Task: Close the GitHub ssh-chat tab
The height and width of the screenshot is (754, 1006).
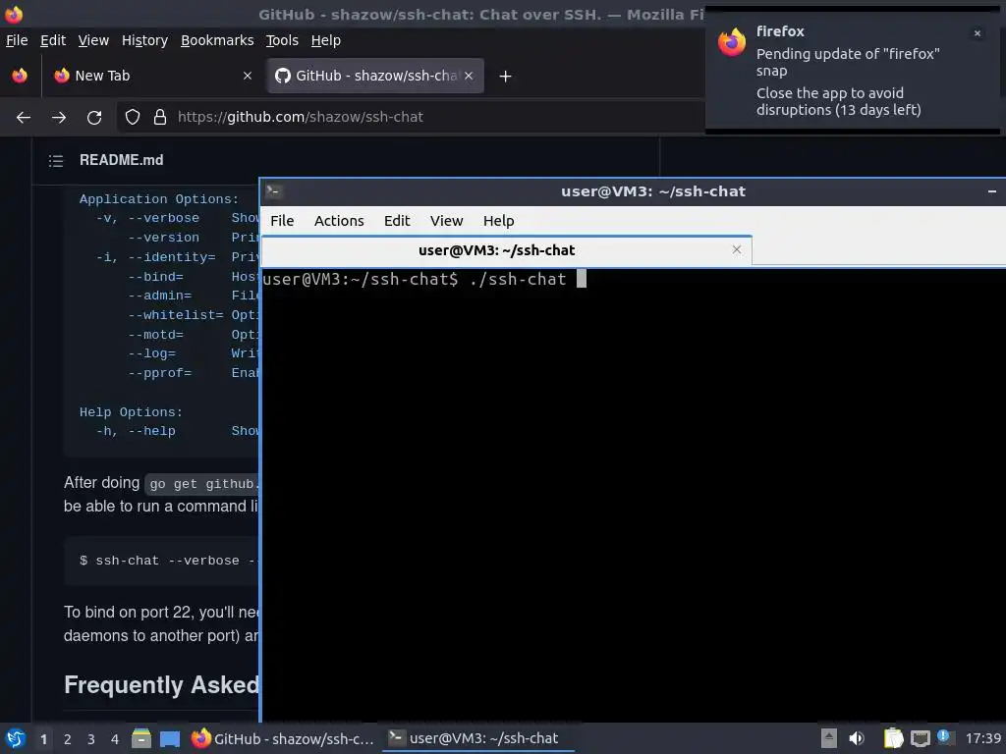Action: coord(469,76)
